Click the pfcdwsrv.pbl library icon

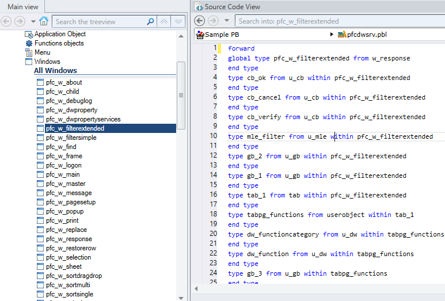(x=341, y=35)
